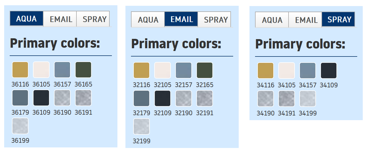Viewport: 373px width, 159px height.
Task: Select pale pink swatch 36105
Action: click(41, 70)
